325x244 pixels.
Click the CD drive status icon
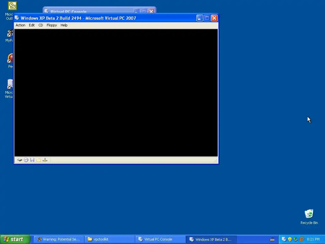(26, 160)
